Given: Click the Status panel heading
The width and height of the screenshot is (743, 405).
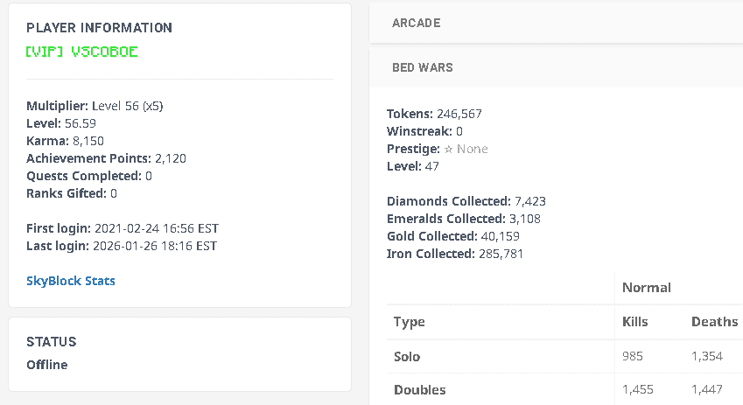Looking at the screenshot, I should point(52,342).
